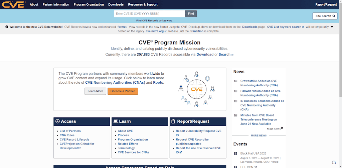The image size is (342, 168).
Task: Click the Enter CVE ID input field
Action: (x=149, y=14)
